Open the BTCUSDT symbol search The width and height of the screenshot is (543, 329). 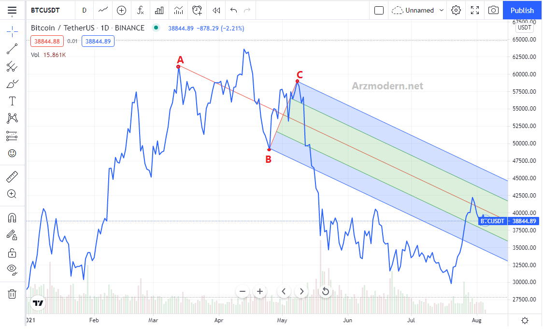pos(45,11)
